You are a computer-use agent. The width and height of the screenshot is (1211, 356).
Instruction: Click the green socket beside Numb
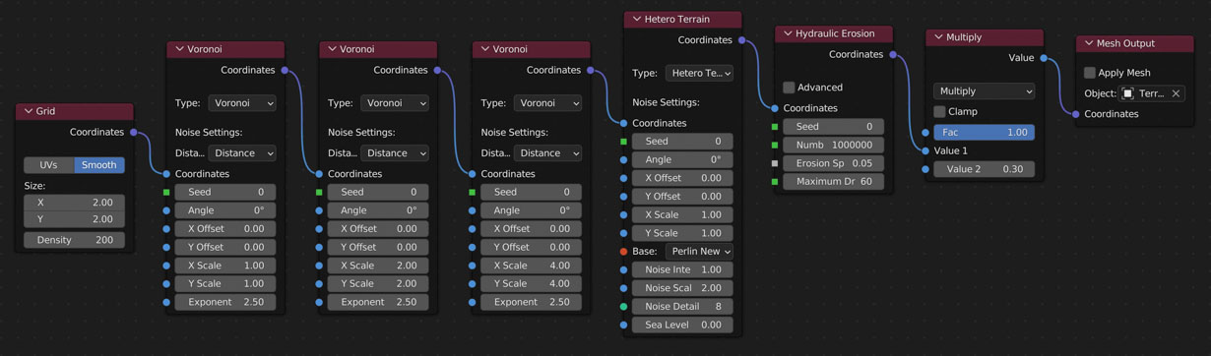[x=775, y=145]
